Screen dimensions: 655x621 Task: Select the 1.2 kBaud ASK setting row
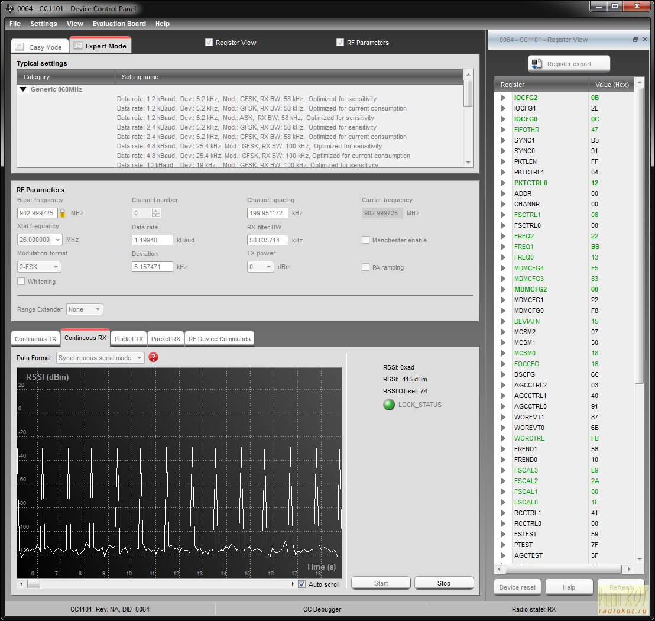tap(246, 118)
